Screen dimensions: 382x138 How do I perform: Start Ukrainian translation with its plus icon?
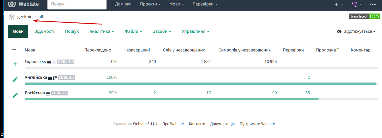click(x=15, y=64)
